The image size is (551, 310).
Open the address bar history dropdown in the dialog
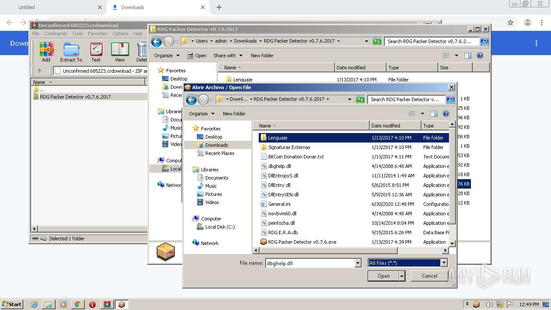click(x=350, y=99)
